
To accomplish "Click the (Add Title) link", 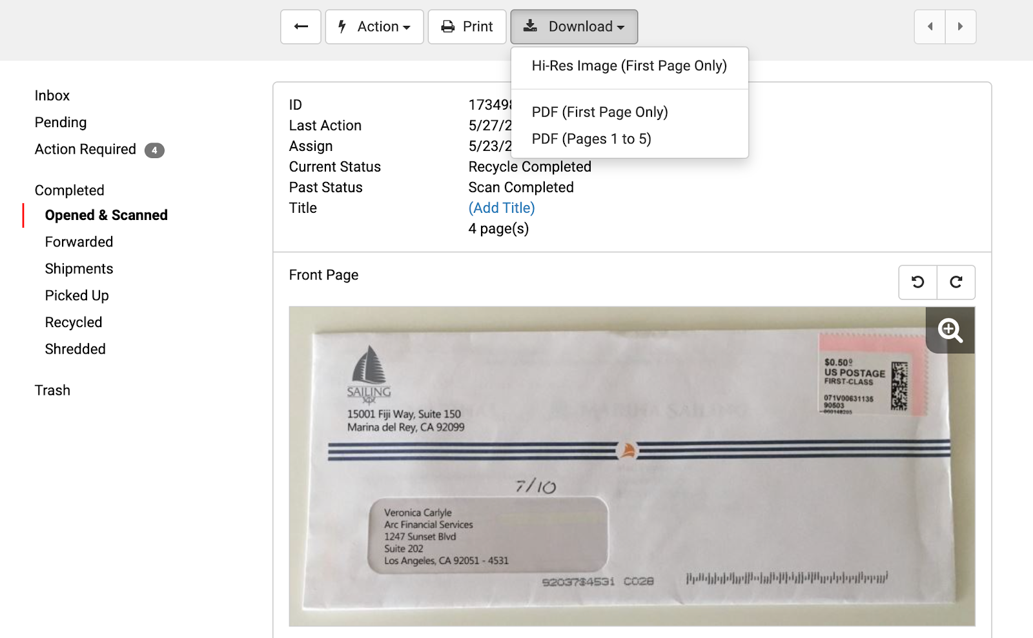I will 502,208.
